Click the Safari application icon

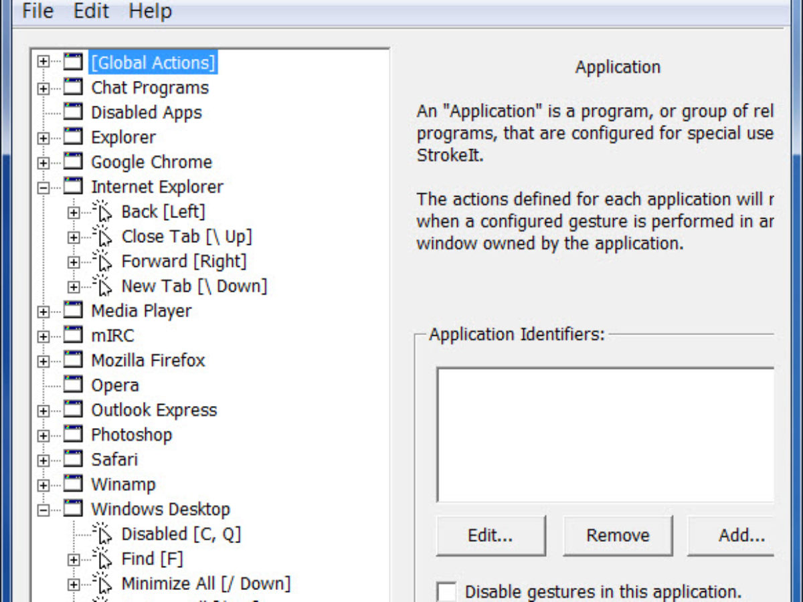pyautogui.click(x=73, y=459)
